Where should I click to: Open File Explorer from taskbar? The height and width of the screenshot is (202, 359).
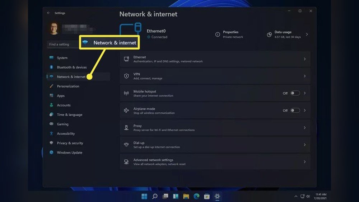click(x=186, y=196)
